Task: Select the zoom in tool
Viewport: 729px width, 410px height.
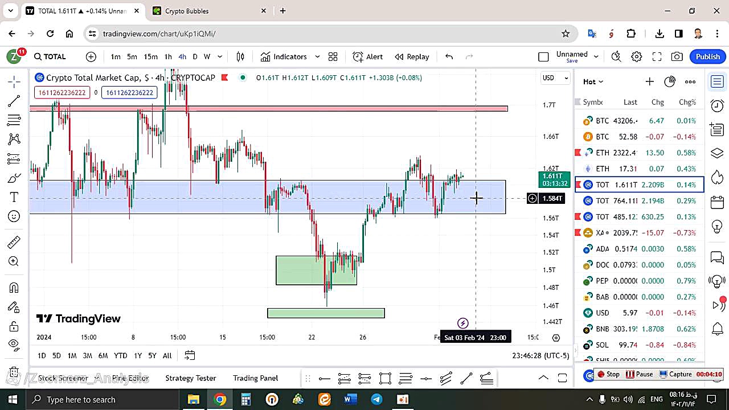Action: click(14, 261)
